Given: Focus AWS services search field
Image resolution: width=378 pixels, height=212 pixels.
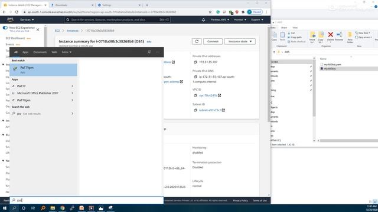Looking at the screenshot, I should coord(118,19).
